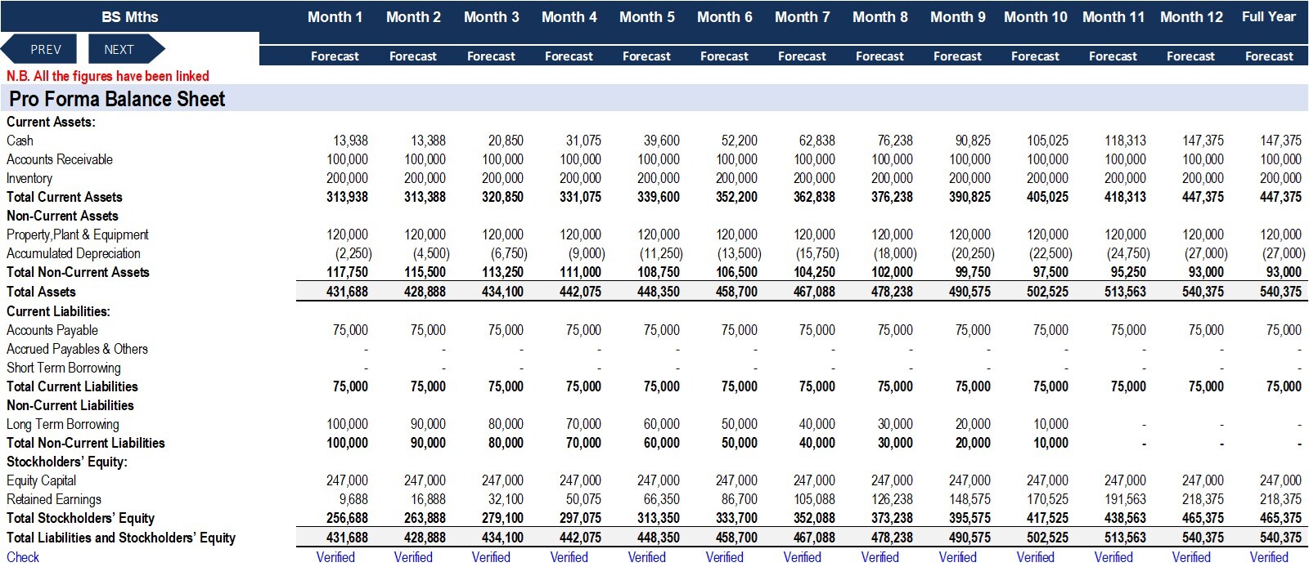
Task: Click the Current Liabilities section heading
Action: (x=58, y=311)
